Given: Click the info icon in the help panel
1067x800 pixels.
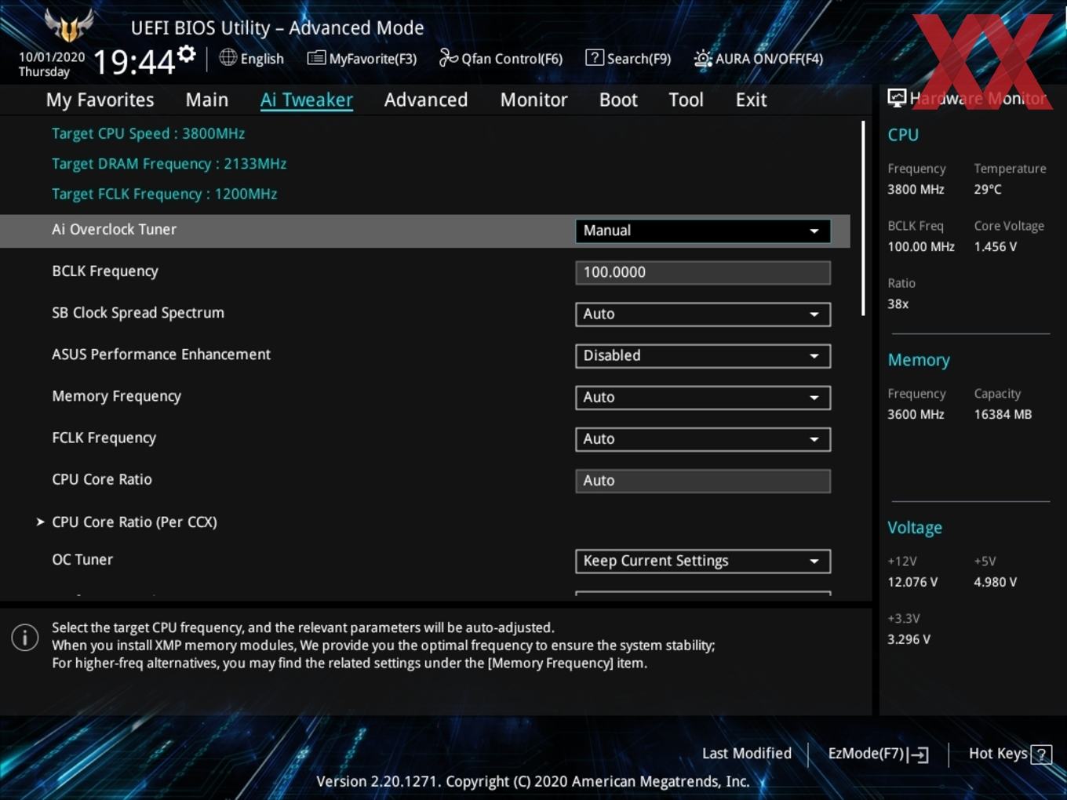Looking at the screenshot, I should tap(25, 638).
